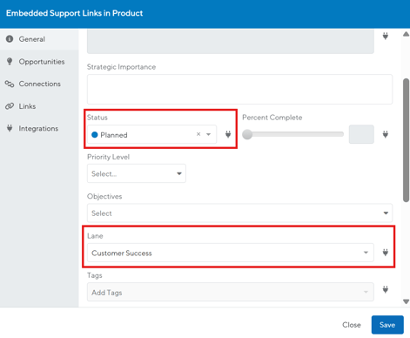Screen dimensions: 410x338
Task: Click the Close button
Action: [352, 325]
